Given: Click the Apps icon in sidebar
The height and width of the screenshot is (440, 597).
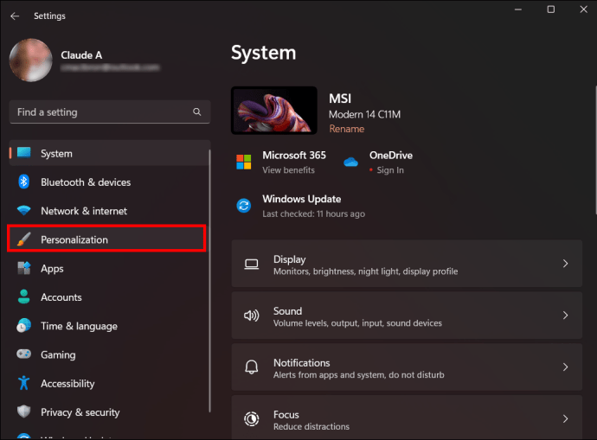Looking at the screenshot, I should click(x=23, y=268).
